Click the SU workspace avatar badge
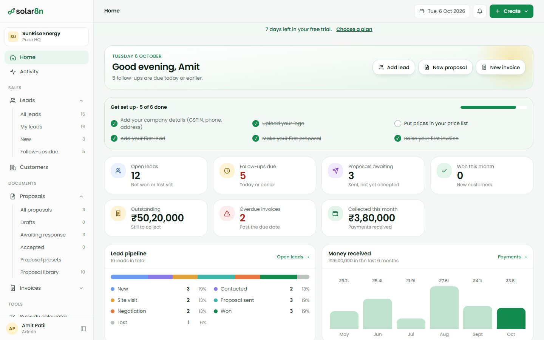544x340 pixels. click(13, 37)
